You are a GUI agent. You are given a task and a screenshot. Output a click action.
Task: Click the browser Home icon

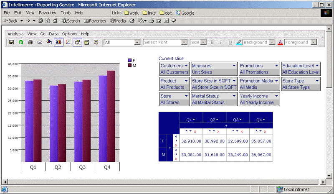(55, 21)
